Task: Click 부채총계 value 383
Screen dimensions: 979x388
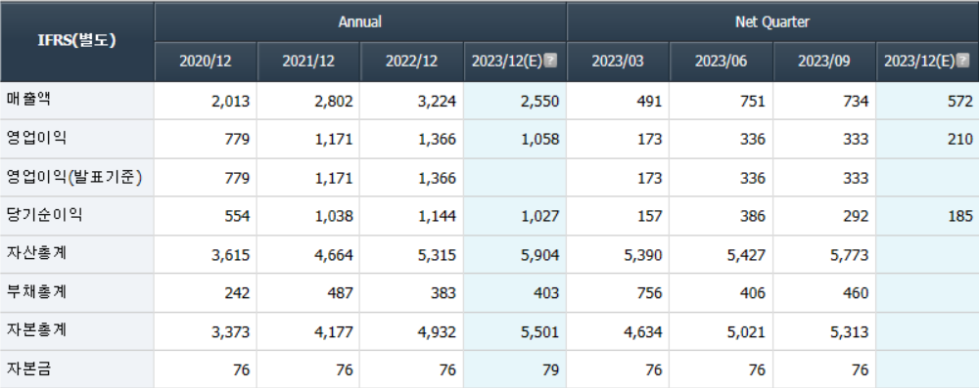Action: click(x=444, y=293)
